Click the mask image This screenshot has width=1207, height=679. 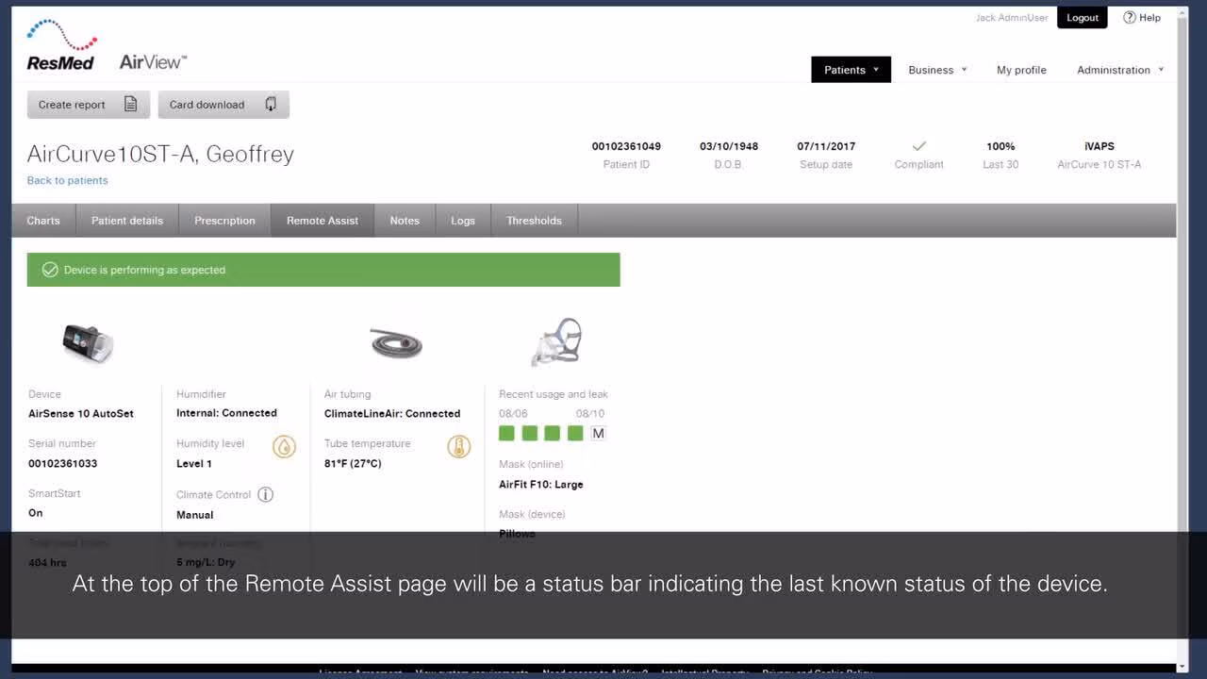tap(556, 341)
